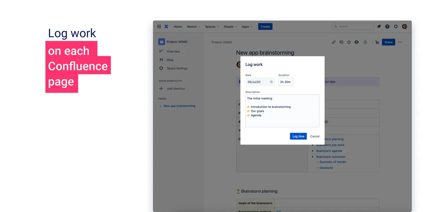Click the edit pencil icon
Image resolution: width=433 pixels, height=212 pixels.
(334, 42)
